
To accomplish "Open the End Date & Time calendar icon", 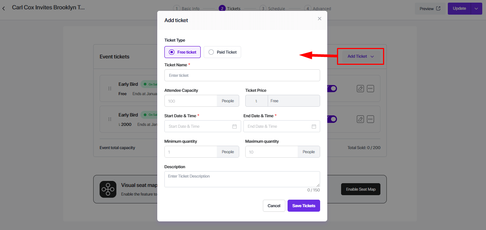I will point(314,126).
